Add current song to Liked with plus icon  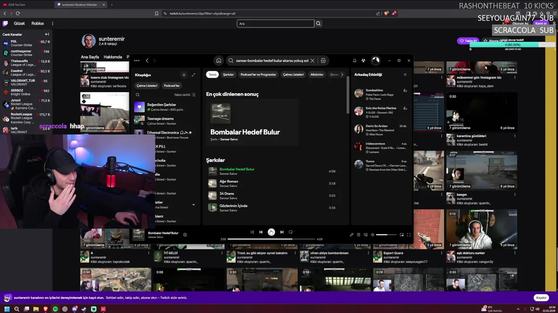click(x=185, y=235)
